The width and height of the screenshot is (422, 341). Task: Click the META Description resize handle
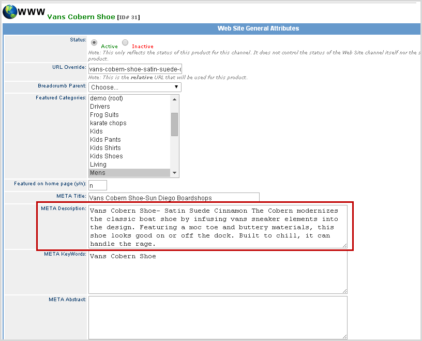click(345, 246)
